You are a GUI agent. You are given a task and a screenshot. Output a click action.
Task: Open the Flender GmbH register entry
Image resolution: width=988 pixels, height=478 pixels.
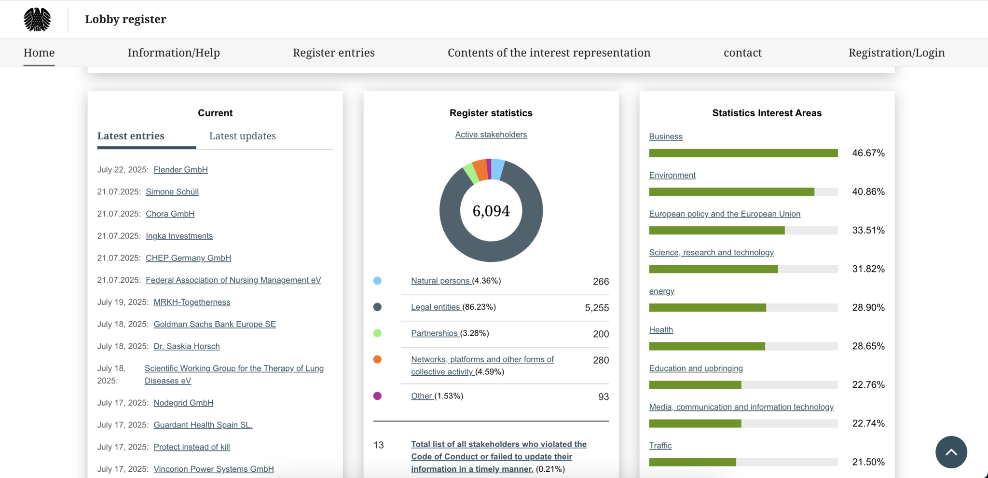point(180,169)
